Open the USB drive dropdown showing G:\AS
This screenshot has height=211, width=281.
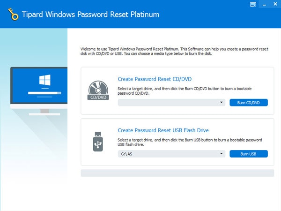coord(171,154)
